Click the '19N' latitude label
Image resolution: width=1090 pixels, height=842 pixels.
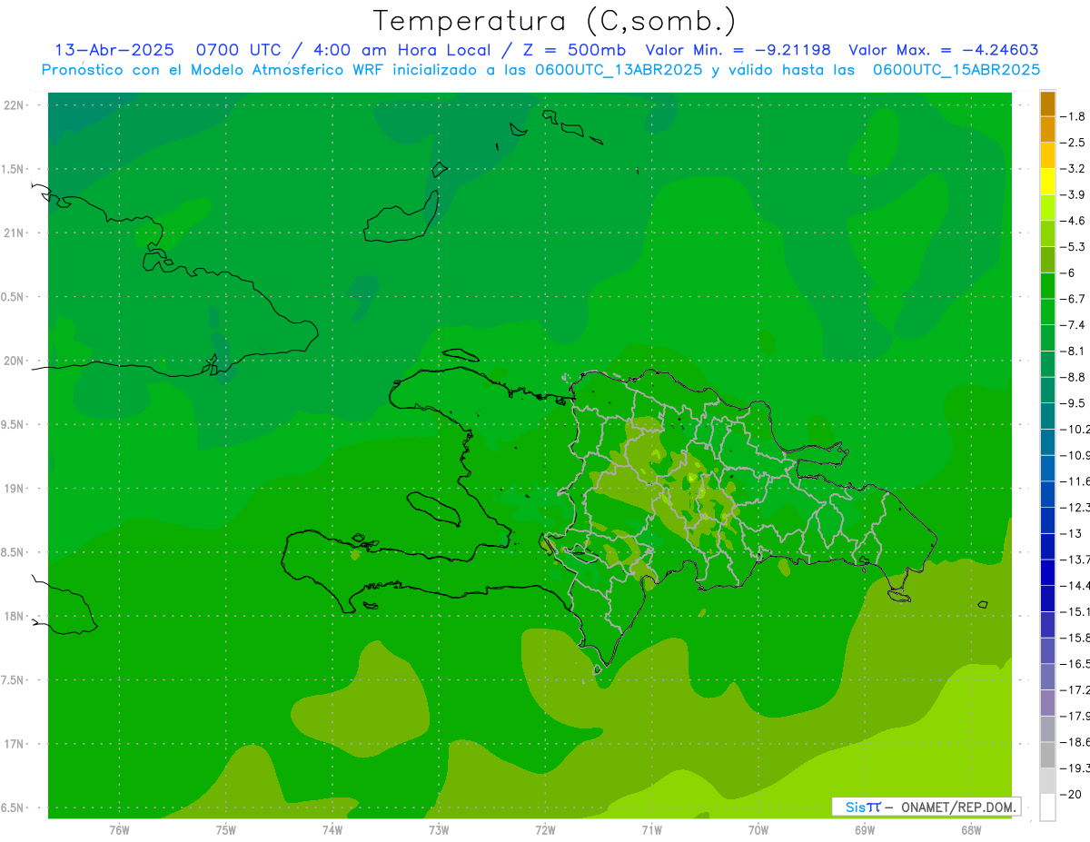tap(15, 489)
